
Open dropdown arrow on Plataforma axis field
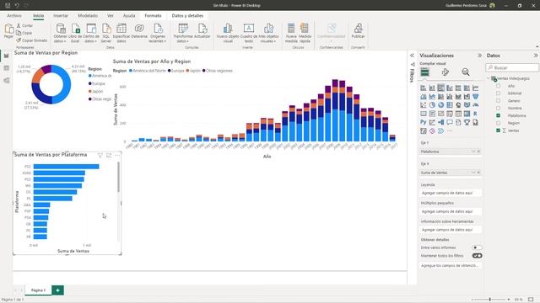[473, 151]
